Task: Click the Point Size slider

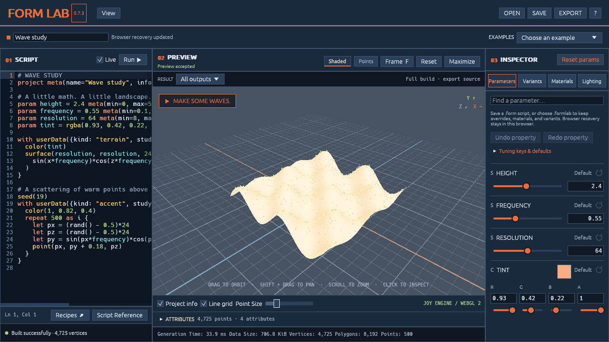Action: (x=289, y=304)
